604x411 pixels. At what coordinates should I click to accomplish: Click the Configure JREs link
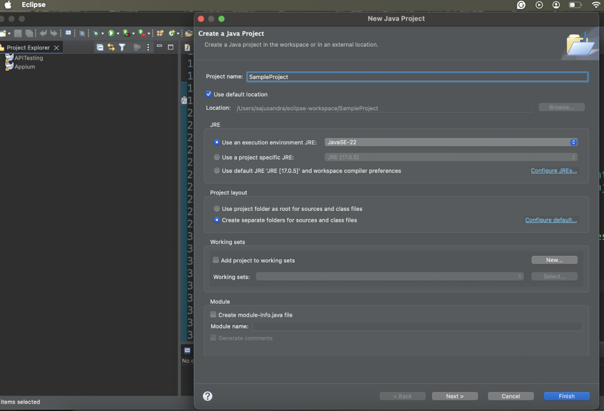(554, 171)
